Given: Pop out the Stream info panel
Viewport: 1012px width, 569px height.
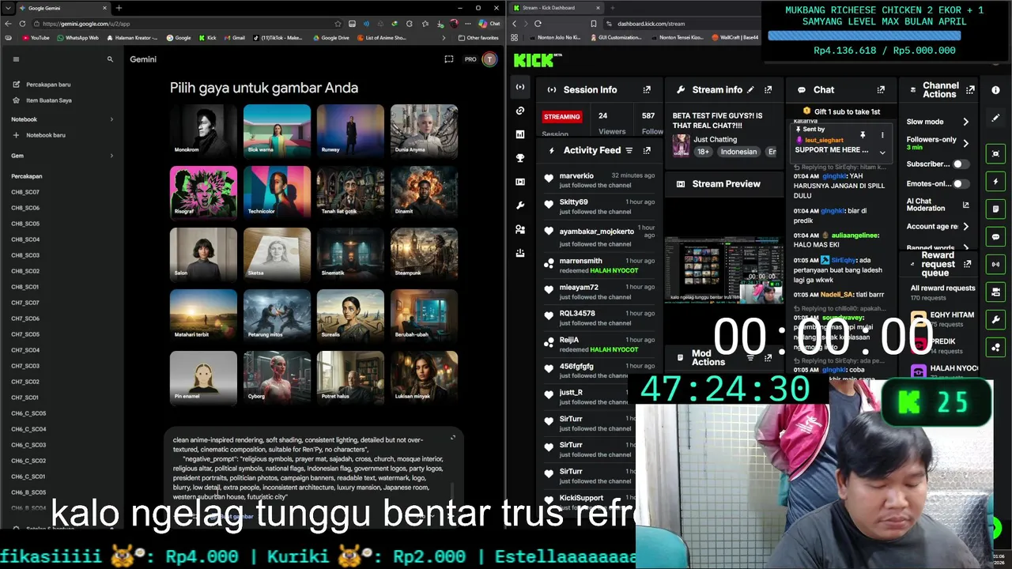Looking at the screenshot, I should coord(768,90).
